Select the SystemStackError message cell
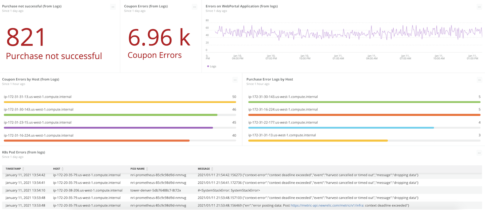The height and width of the screenshot is (210, 485). tap(229, 190)
